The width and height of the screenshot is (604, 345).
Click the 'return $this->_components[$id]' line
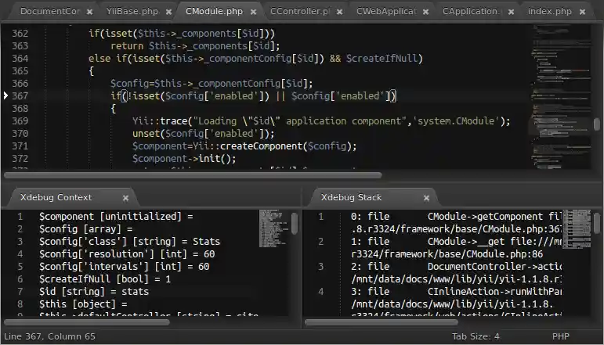(195, 46)
